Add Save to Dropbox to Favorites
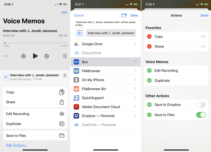Viewport: 211px width, 152px height. click(x=149, y=104)
